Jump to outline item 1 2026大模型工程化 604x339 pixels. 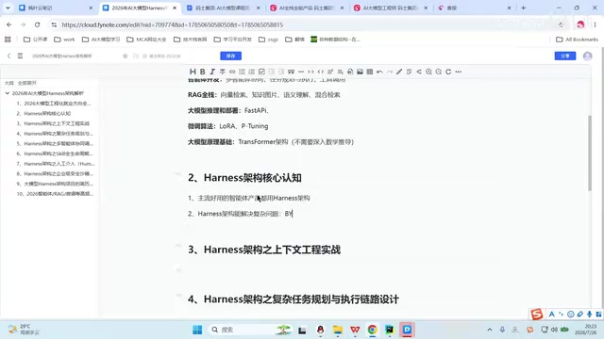point(54,103)
